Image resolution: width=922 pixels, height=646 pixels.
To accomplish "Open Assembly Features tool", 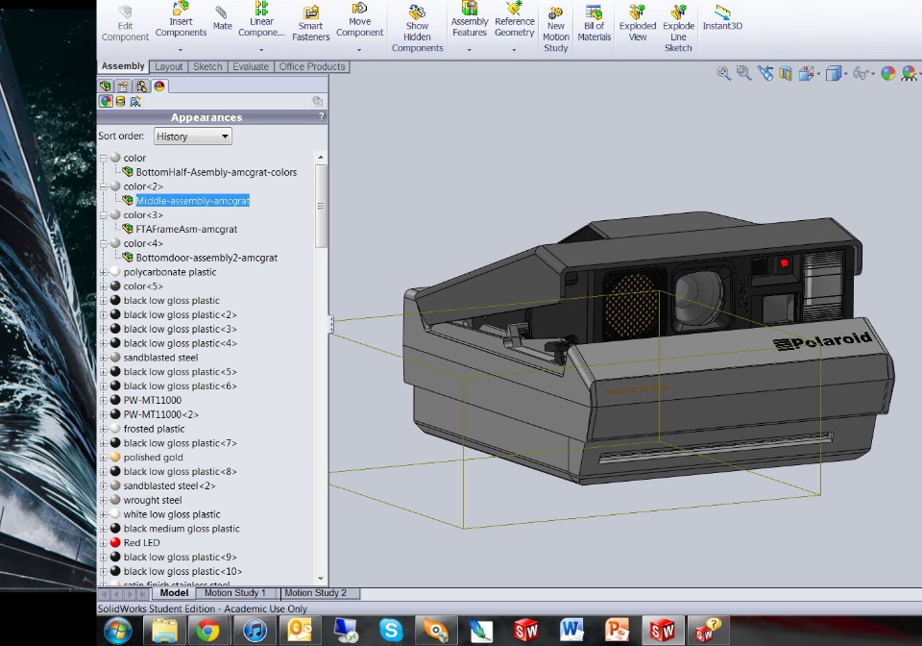I will [470, 20].
